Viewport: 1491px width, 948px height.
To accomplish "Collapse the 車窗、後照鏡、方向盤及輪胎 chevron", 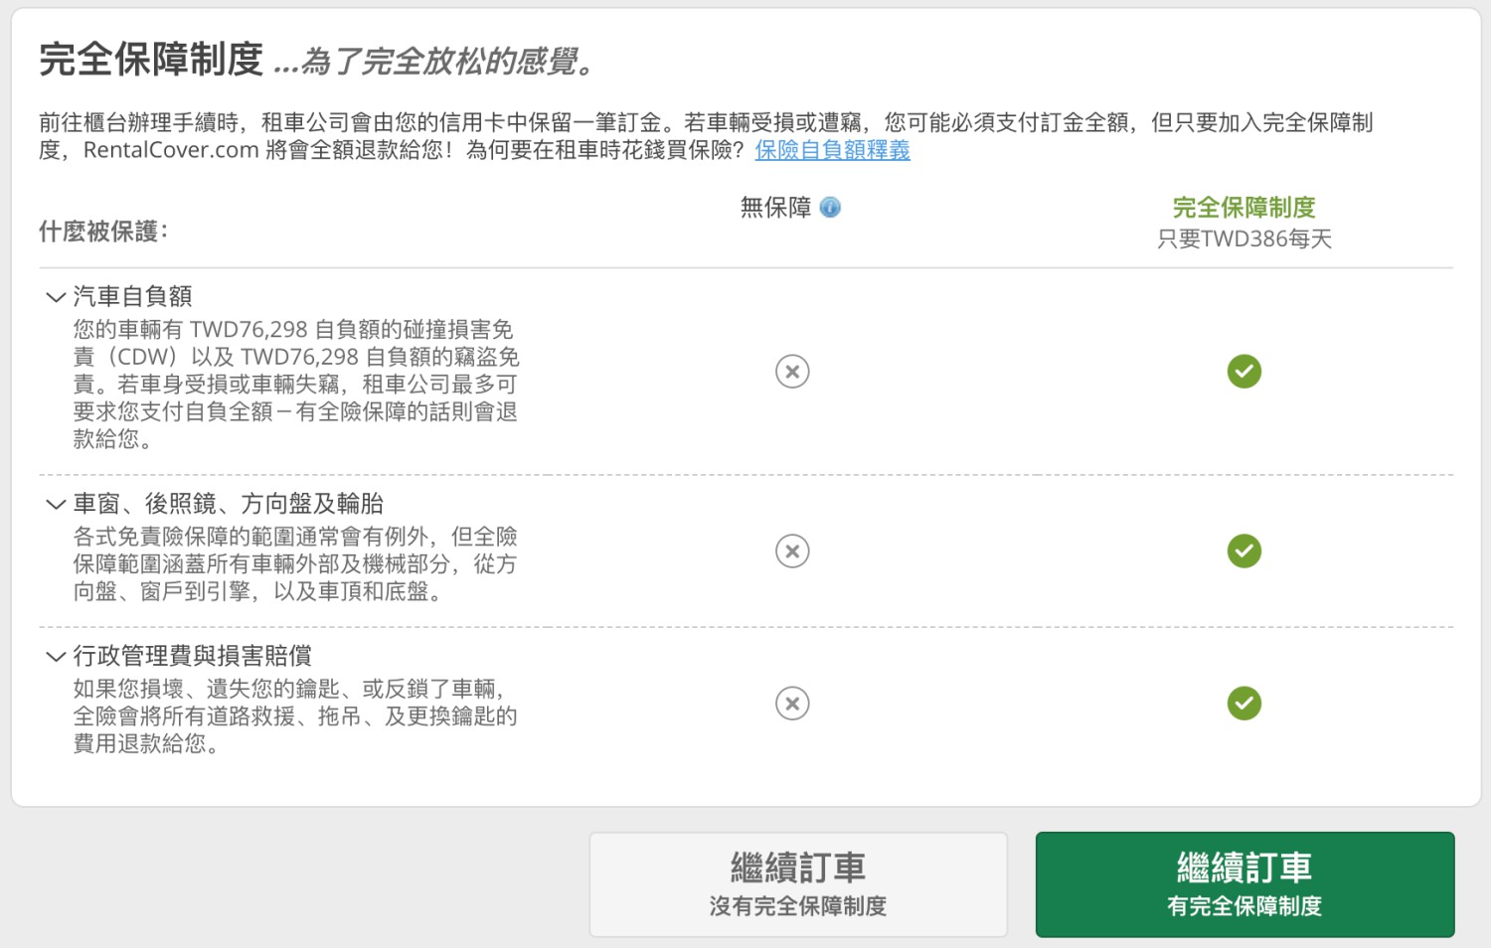I will 56,504.
